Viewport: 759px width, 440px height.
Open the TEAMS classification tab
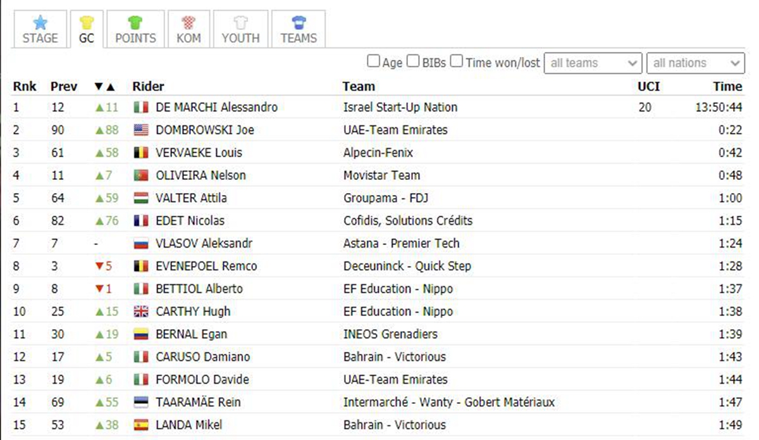(299, 29)
